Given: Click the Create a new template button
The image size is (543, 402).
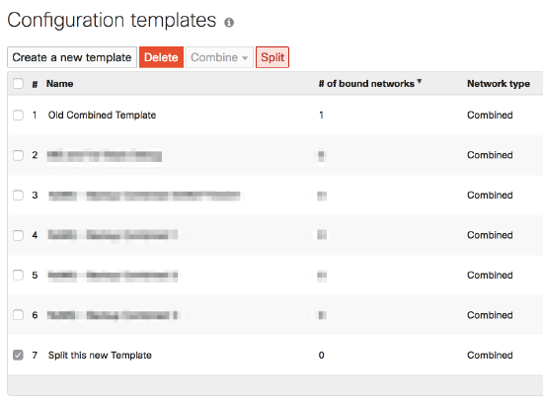Looking at the screenshot, I should point(72,57).
